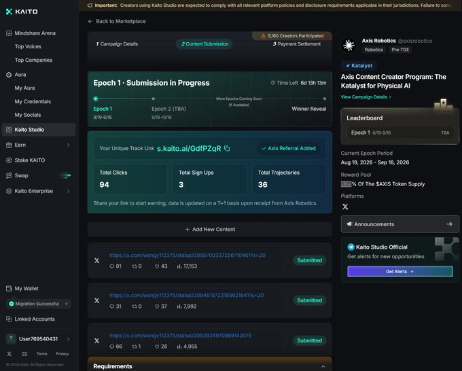Click the @axisrobotics handle
Viewport: 462px width, 371px height.
click(x=415, y=41)
